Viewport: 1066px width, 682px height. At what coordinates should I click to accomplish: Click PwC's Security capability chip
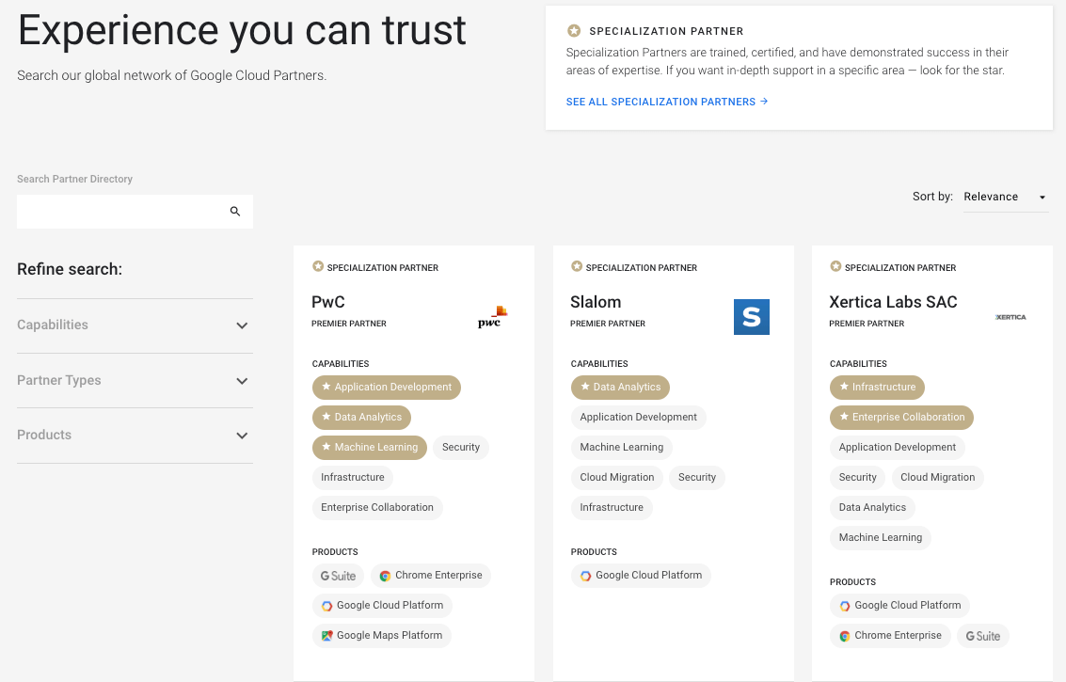[x=461, y=448]
